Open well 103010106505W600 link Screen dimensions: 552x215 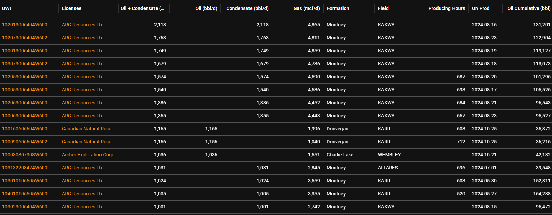(x=25, y=181)
